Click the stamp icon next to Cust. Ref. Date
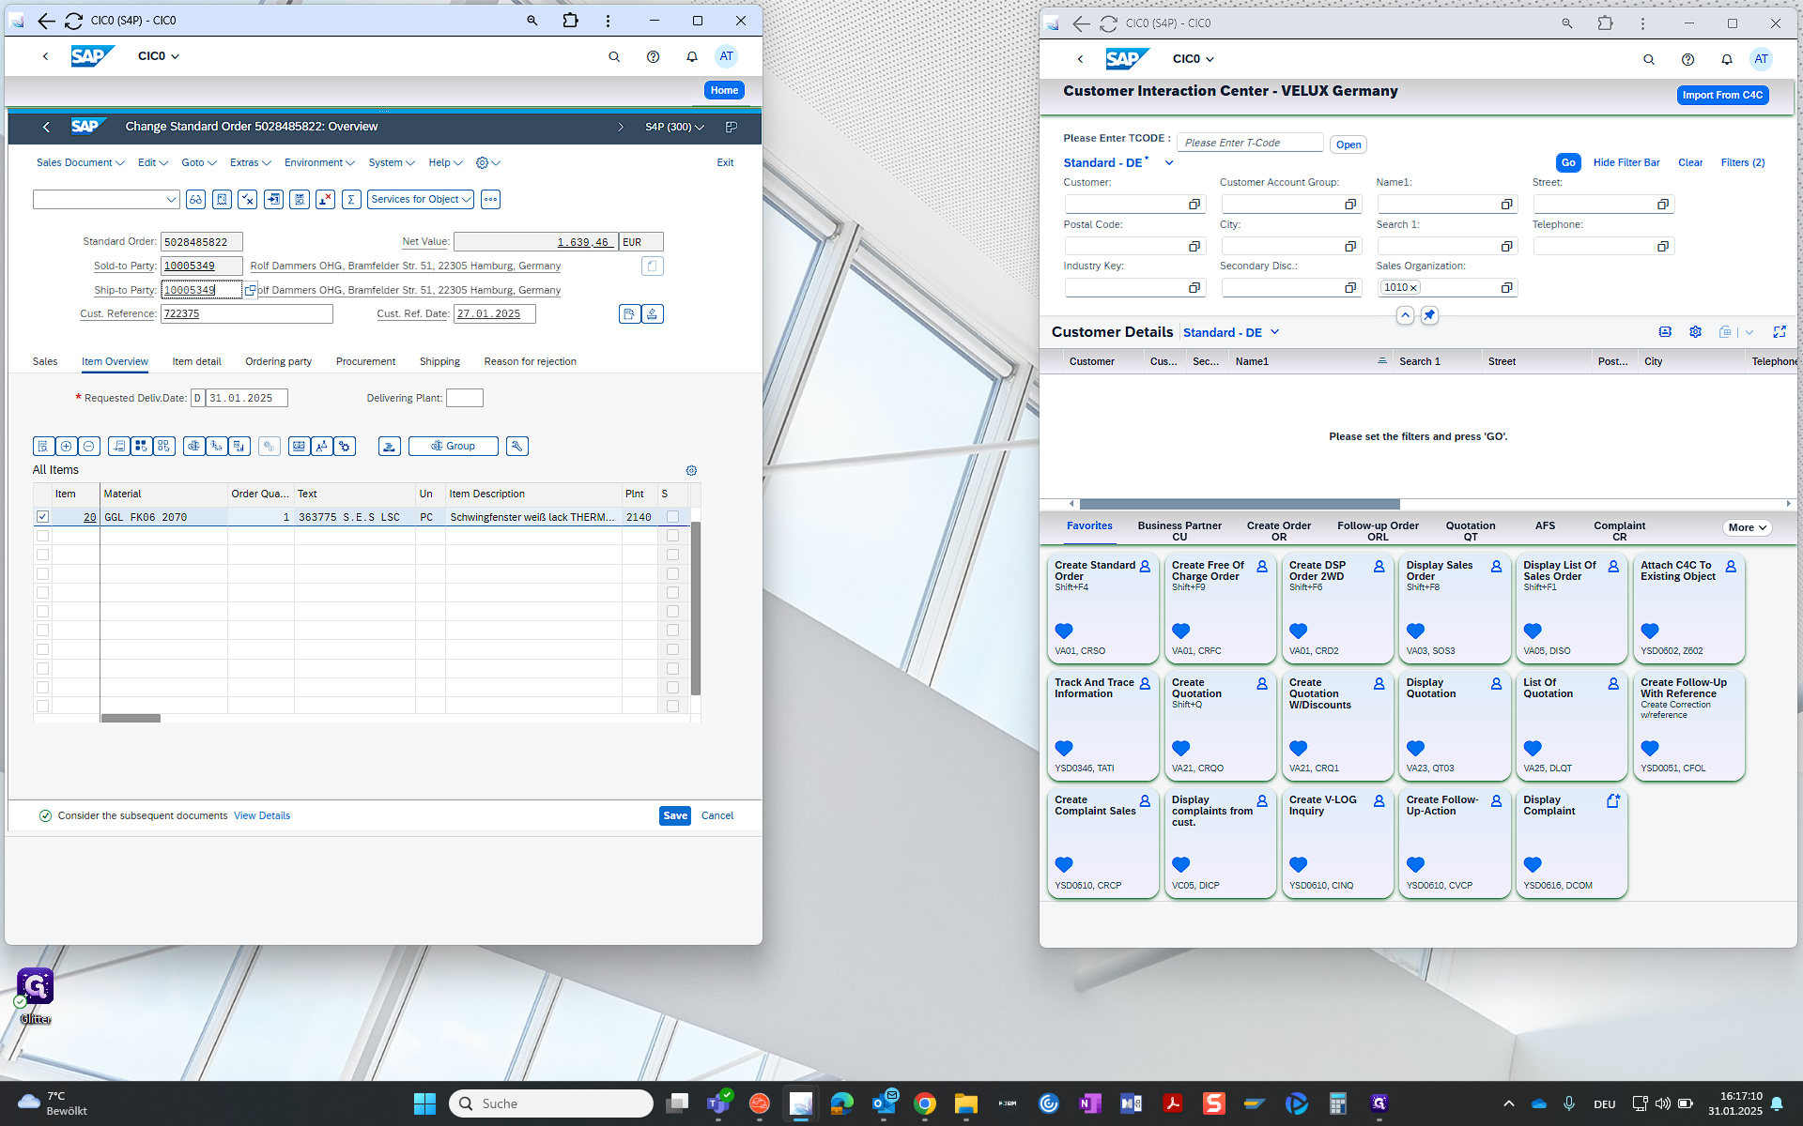 (x=653, y=314)
